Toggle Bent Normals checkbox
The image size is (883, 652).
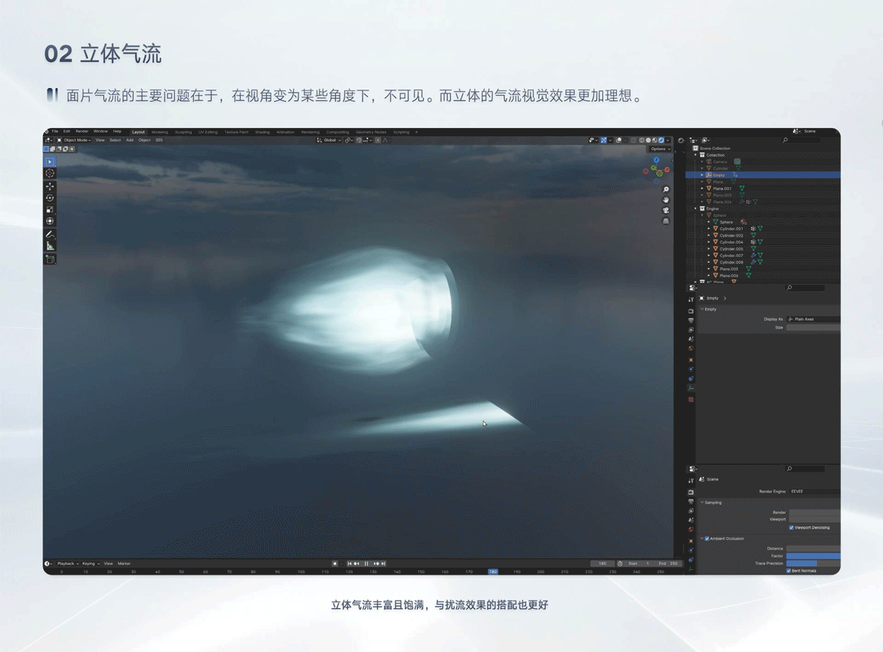[789, 571]
